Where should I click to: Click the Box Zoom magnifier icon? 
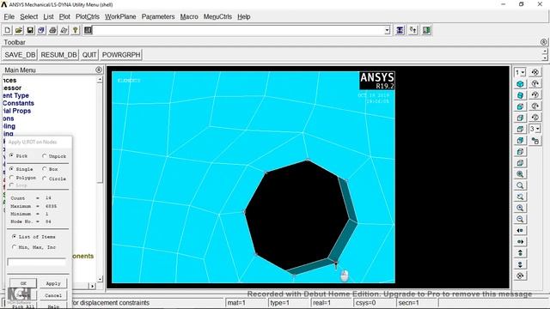click(x=520, y=185)
